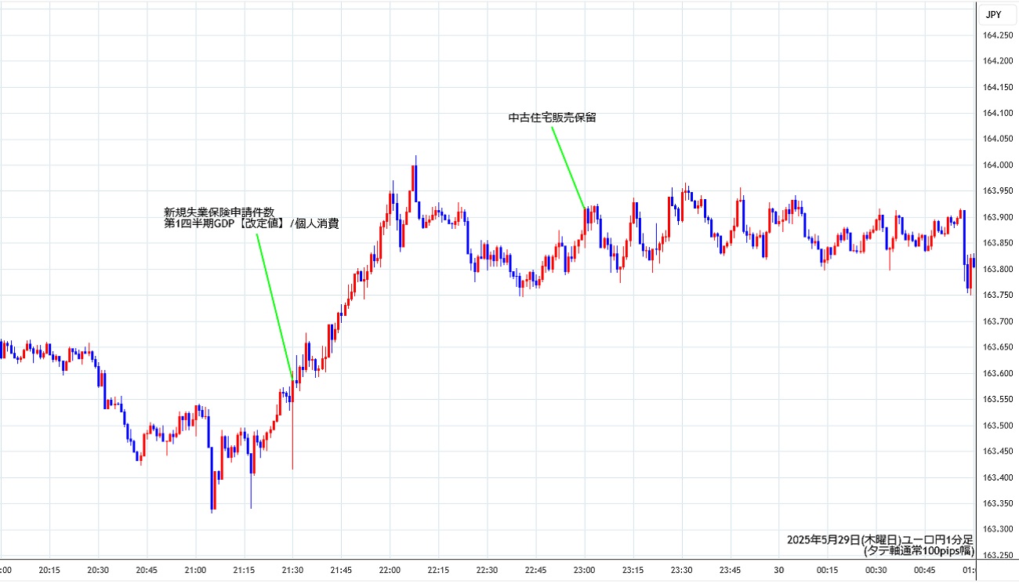Viewport: 1019px width, 584px height.
Task: Click the 164.000 price axis label
Action: coord(997,165)
